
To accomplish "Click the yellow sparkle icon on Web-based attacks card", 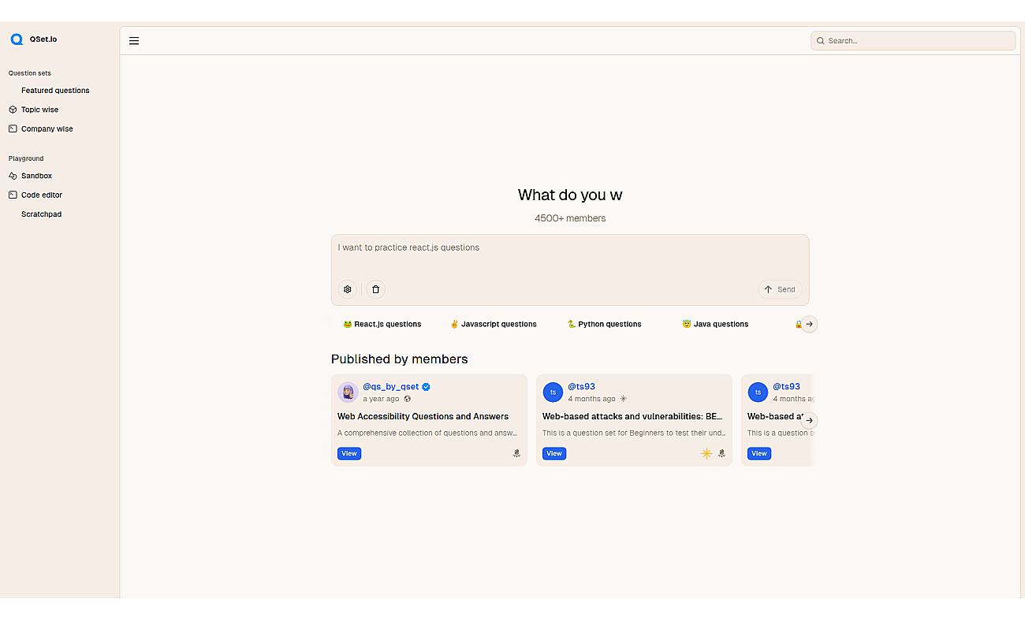I will 706,453.
